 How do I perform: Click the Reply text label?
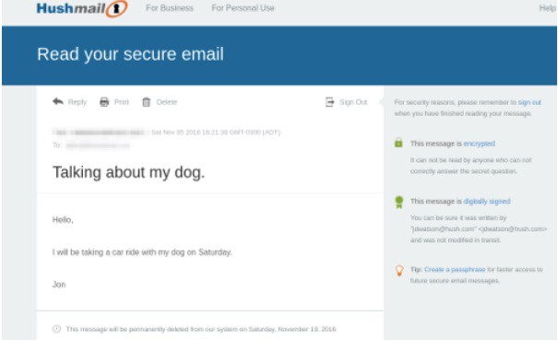[77, 102]
